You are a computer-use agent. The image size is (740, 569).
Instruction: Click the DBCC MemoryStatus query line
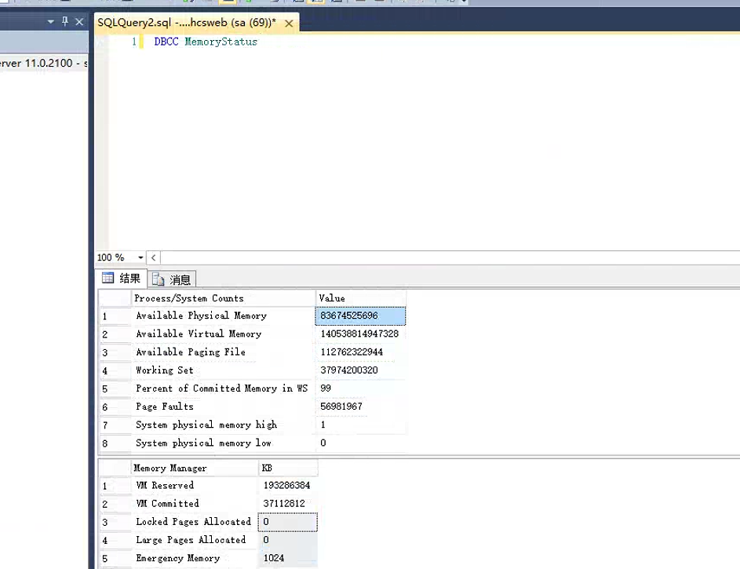(206, 42)
